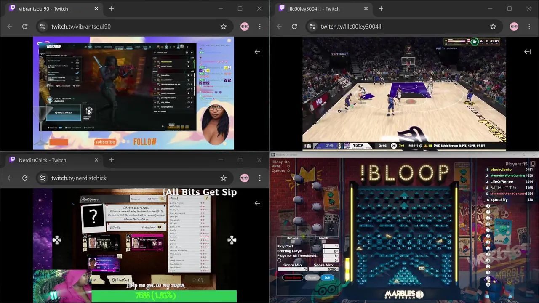Open profile avatar in lllc00ley3004lll window
The image size is (539, 303).
514,27
